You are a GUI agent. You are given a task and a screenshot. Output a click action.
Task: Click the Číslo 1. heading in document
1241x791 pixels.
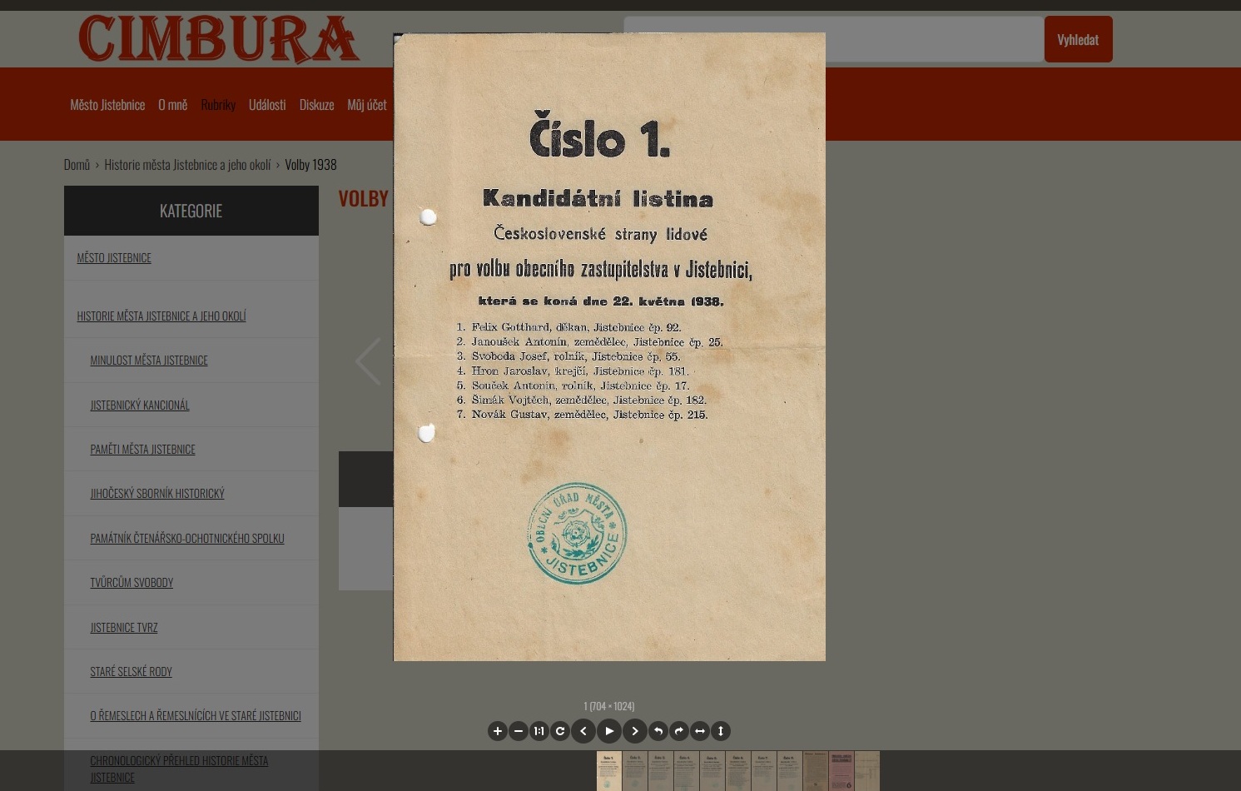click(599, 136)
